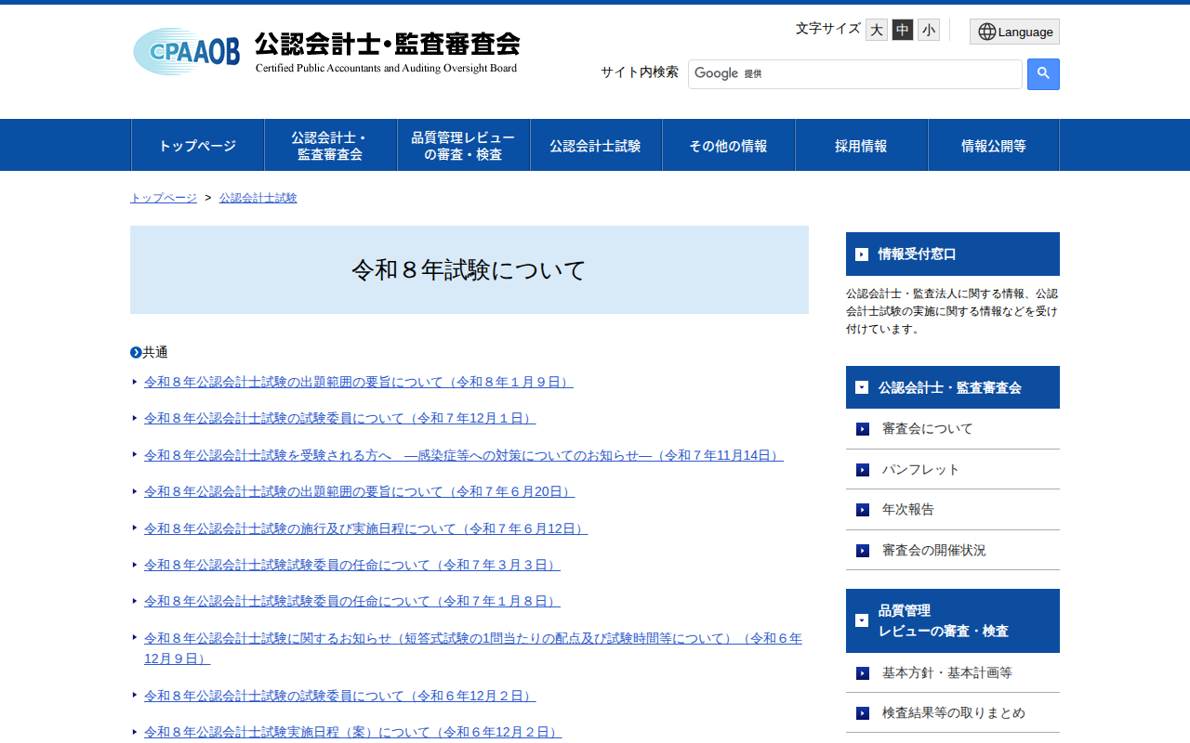Viewport: 1190px width, 743px height.
Task: Open 出題範囲の要旨 link dated 令和8年1月9日
Action: [359, 382]
